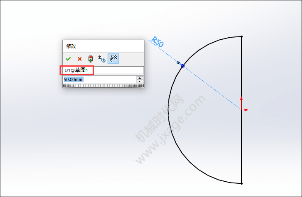This screenshot has height=197, width=302.
Task: Click the 50.00mm value field
Action: pyautogui.click(x=100, y=79)
